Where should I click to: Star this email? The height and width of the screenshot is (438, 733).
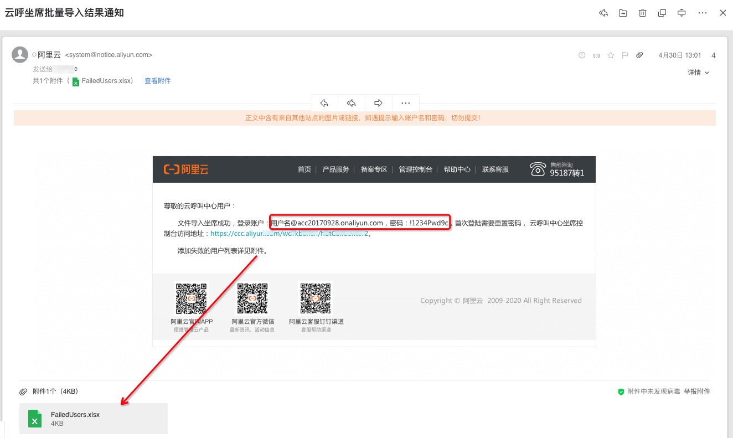tap(611, 55)
